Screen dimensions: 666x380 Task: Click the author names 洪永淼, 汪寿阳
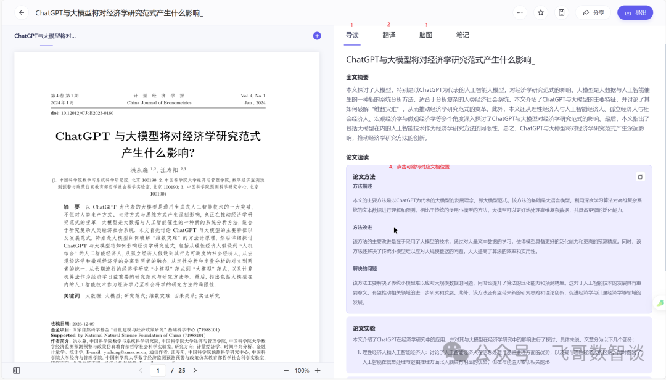coord(158,170)
